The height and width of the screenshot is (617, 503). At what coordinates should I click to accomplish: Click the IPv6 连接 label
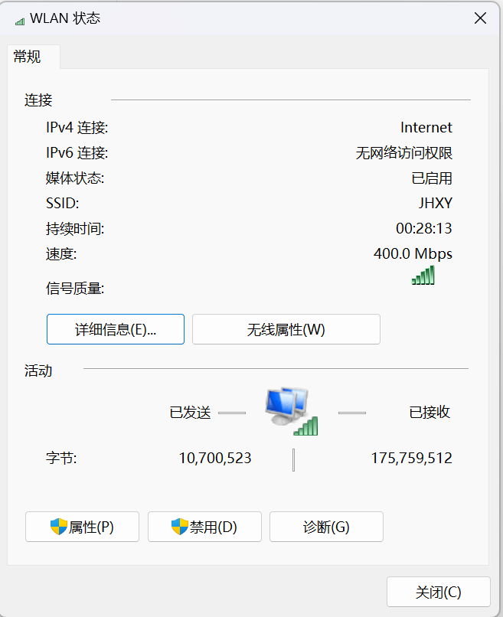pyautogui.click(x=77, y=152)
